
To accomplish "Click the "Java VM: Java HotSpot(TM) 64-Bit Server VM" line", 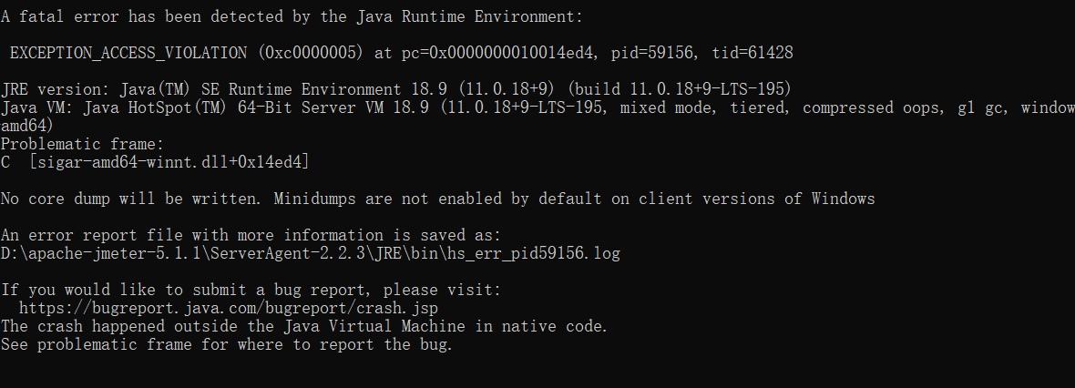I will 537,107.
